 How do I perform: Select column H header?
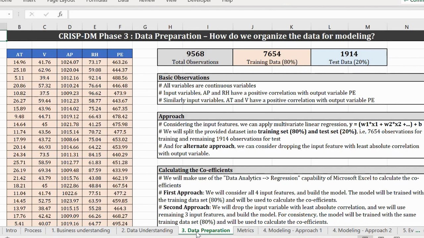[x=170, y=27]
